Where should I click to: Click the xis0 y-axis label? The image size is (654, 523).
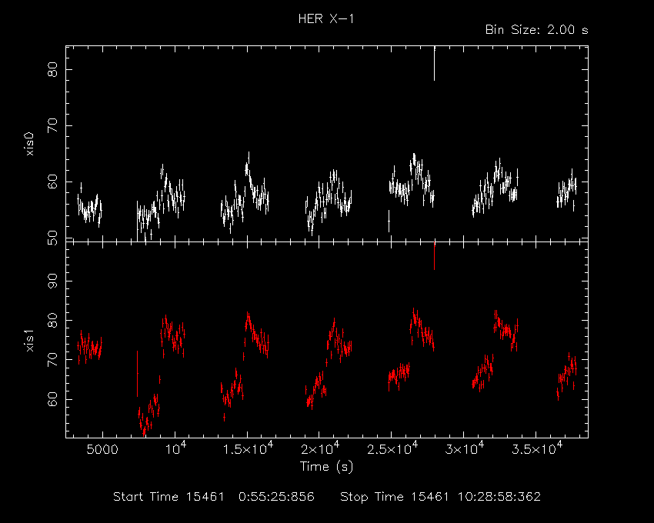point(29,145)
